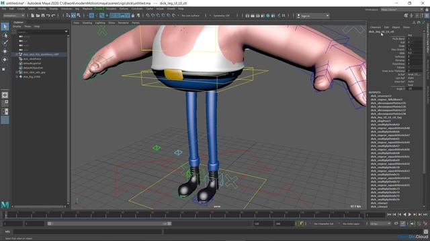Activate the Scale tool in toolbox
430x241 pixels.
click(x=4, y=69)
